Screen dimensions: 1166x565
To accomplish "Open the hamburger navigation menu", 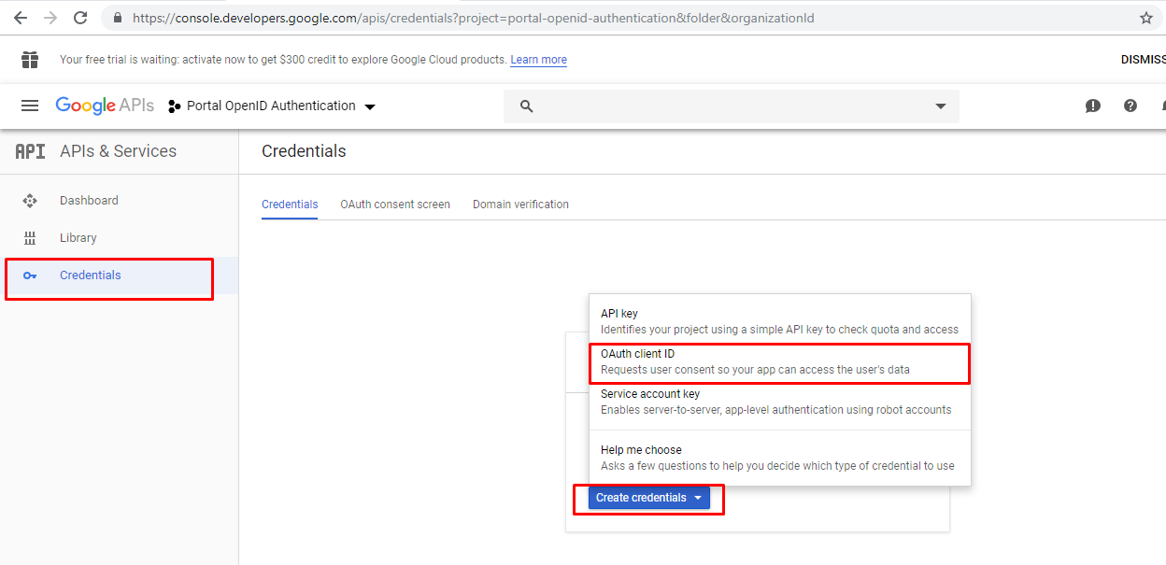I will pyautogui.click(x=30, y=106).
